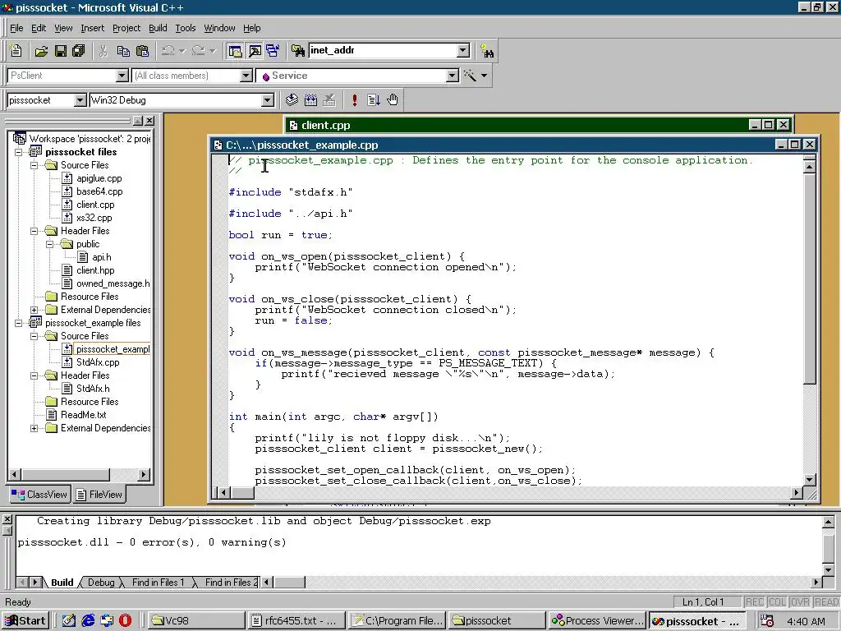This screenshot has height=631, width=841.
Task: Click the Windows Start button
Action: pyautogui.click(x=25, y=621)
